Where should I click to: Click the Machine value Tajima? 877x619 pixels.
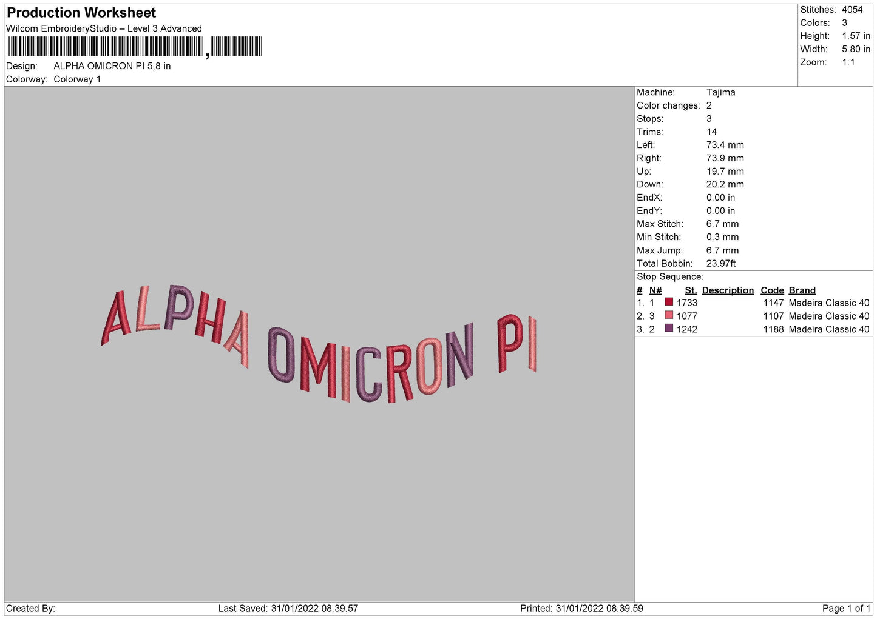pyautogui.click(x=720, y=92)
